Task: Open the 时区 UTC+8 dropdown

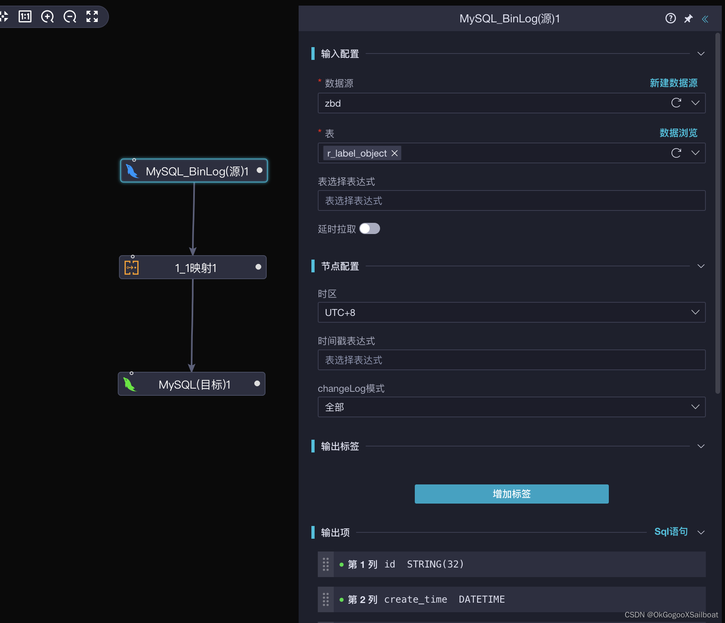Action: tap(695, 312)
